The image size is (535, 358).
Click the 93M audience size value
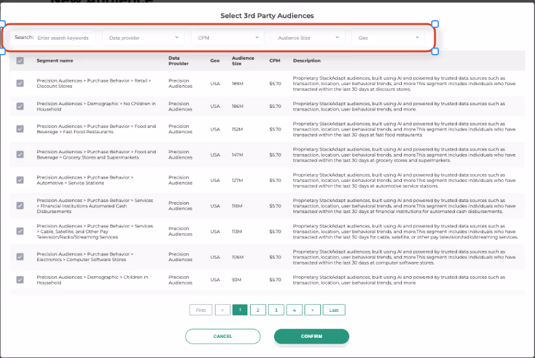236,280
